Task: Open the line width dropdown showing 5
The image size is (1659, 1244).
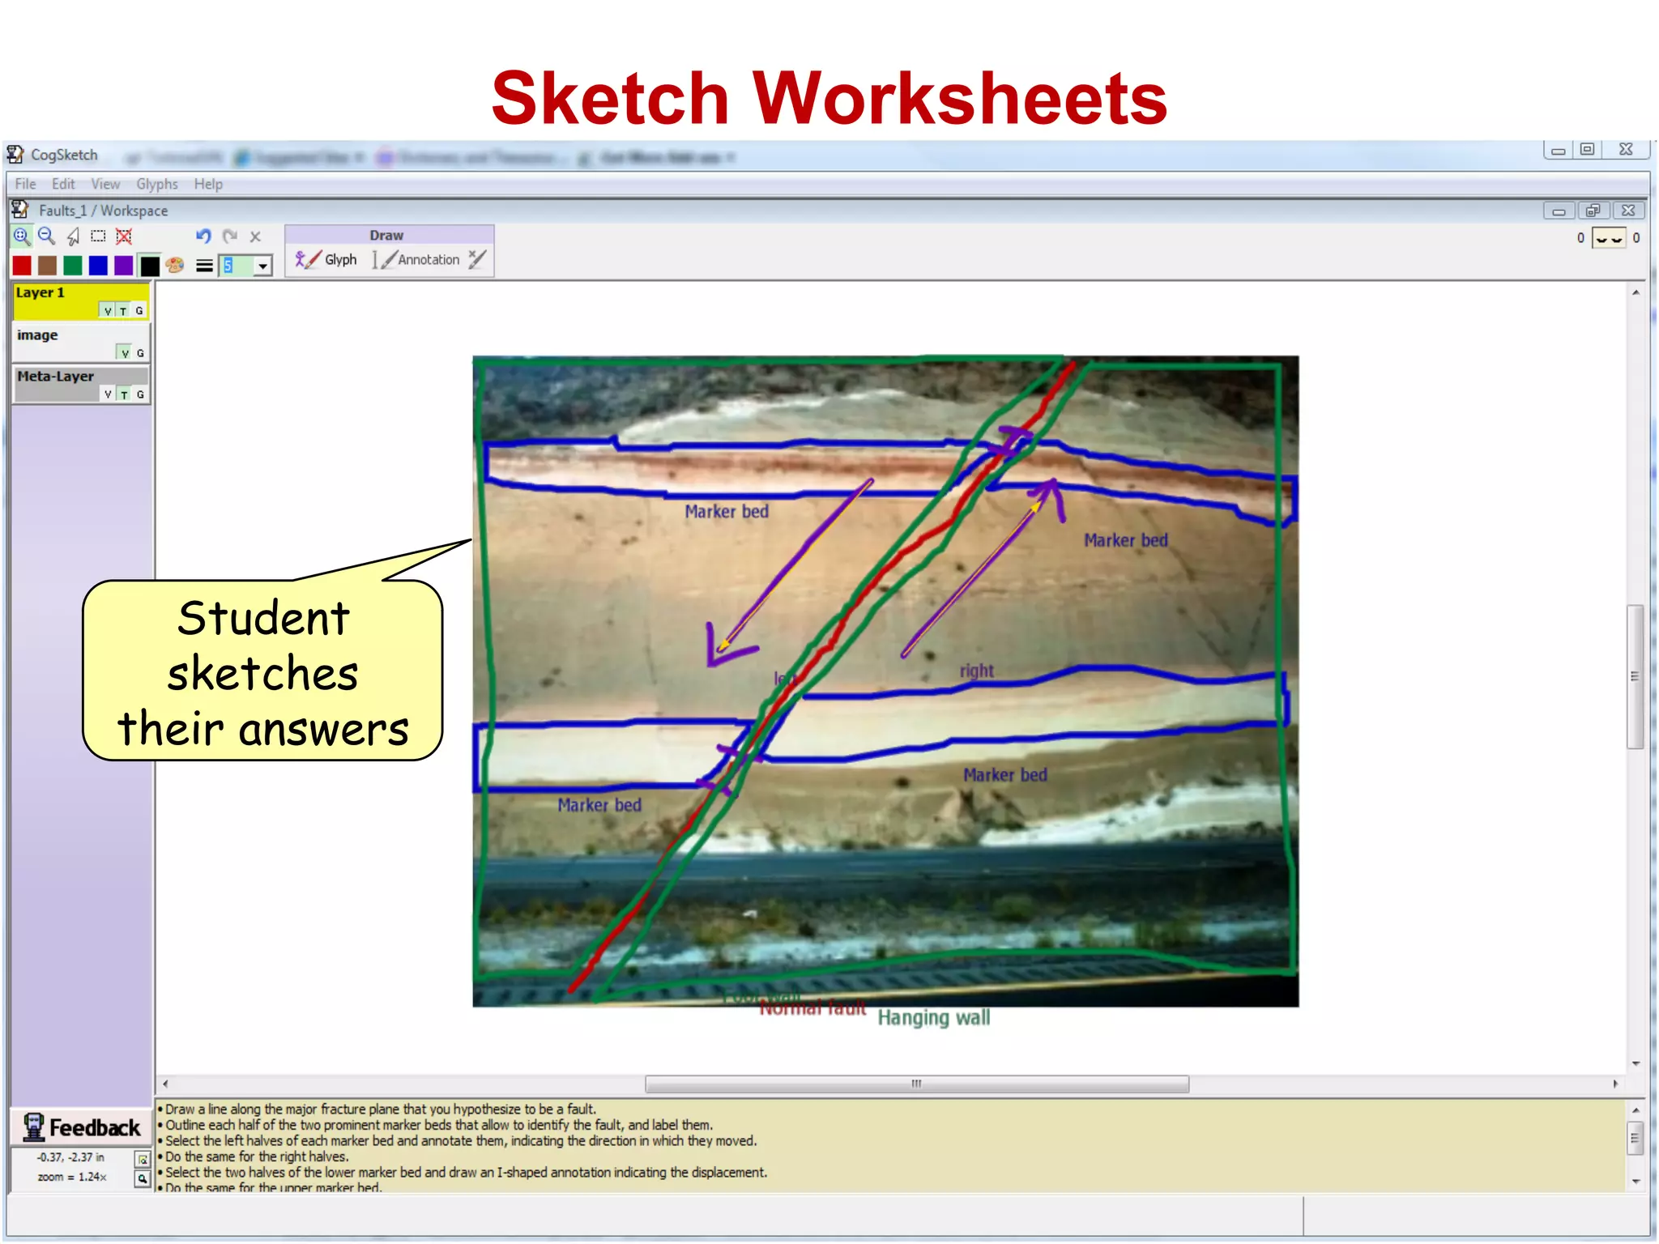Action: click(262, 266)
